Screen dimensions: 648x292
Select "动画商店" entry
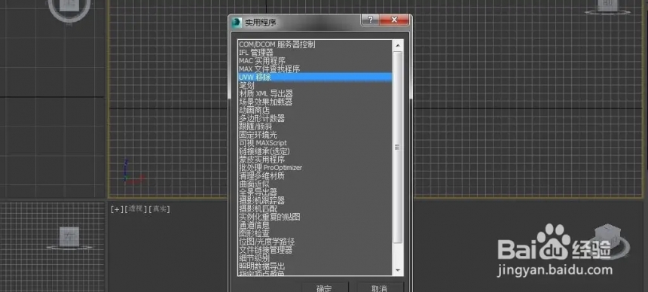314,111
